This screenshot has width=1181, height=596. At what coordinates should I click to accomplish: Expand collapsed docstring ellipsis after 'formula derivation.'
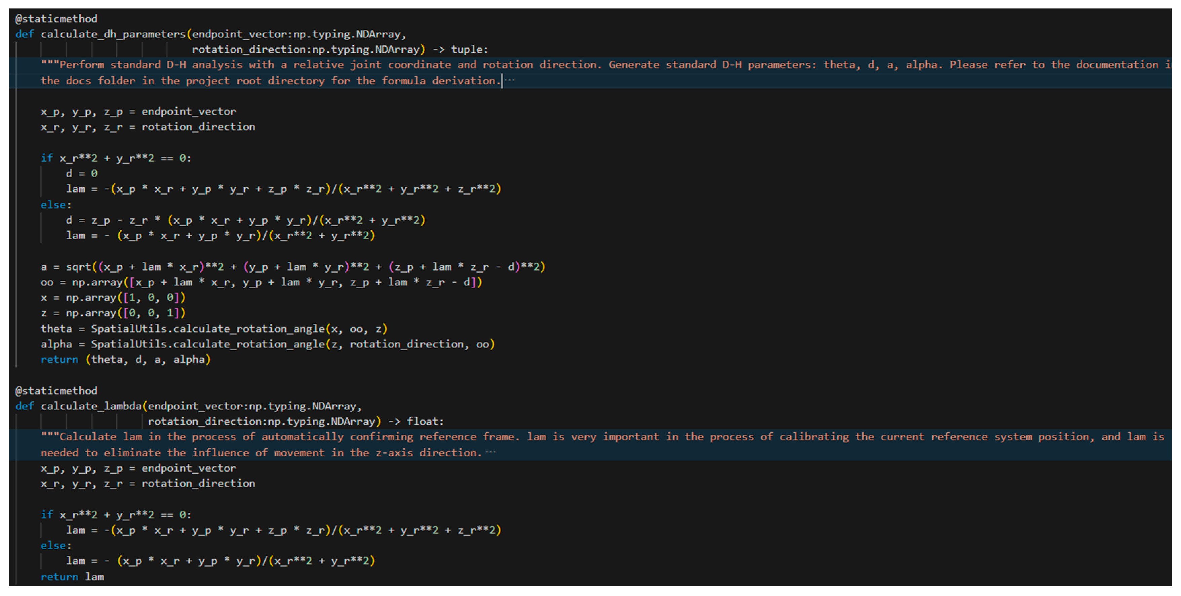pyautogui.click(x=510, y=81)
